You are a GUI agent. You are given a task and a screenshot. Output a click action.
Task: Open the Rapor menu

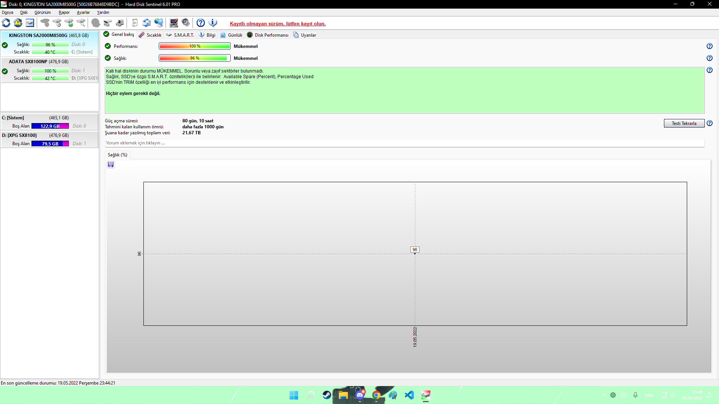coord(64,12)
